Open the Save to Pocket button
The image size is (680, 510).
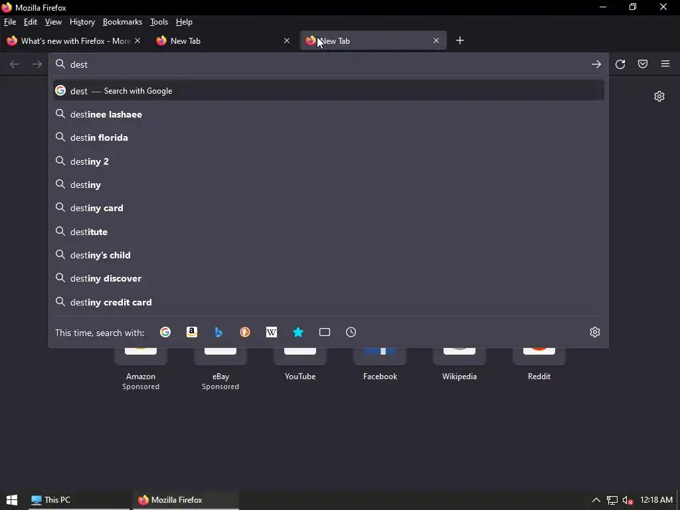pyautogui.click(x=643, y=64)
